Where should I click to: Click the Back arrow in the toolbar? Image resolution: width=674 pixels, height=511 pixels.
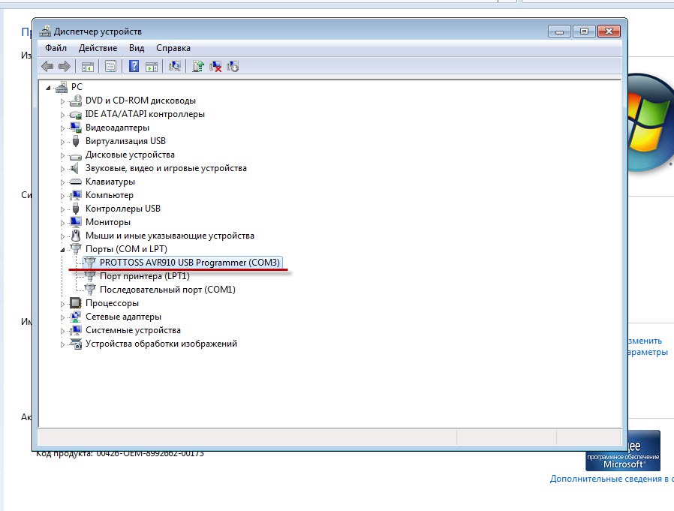tap(47, 66)
